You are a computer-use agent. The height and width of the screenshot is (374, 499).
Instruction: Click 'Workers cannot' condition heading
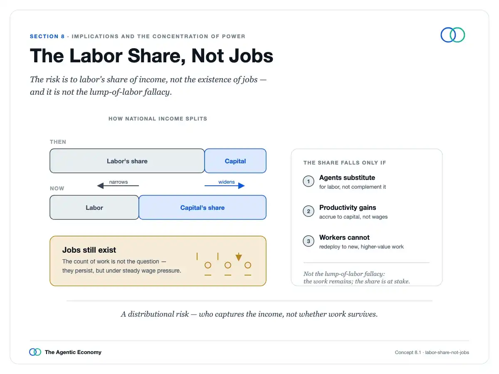coord(344,238)
